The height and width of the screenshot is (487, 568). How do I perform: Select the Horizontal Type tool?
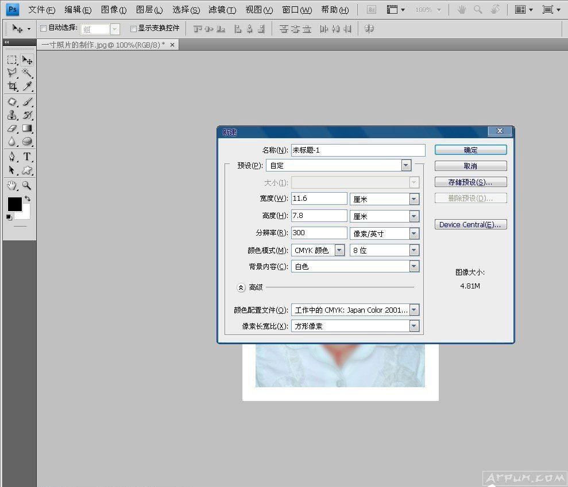point(27,157)
